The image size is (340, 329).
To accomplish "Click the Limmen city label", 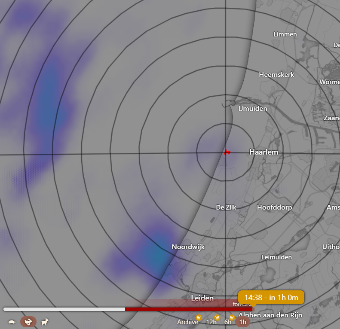I will pos(285,34).
